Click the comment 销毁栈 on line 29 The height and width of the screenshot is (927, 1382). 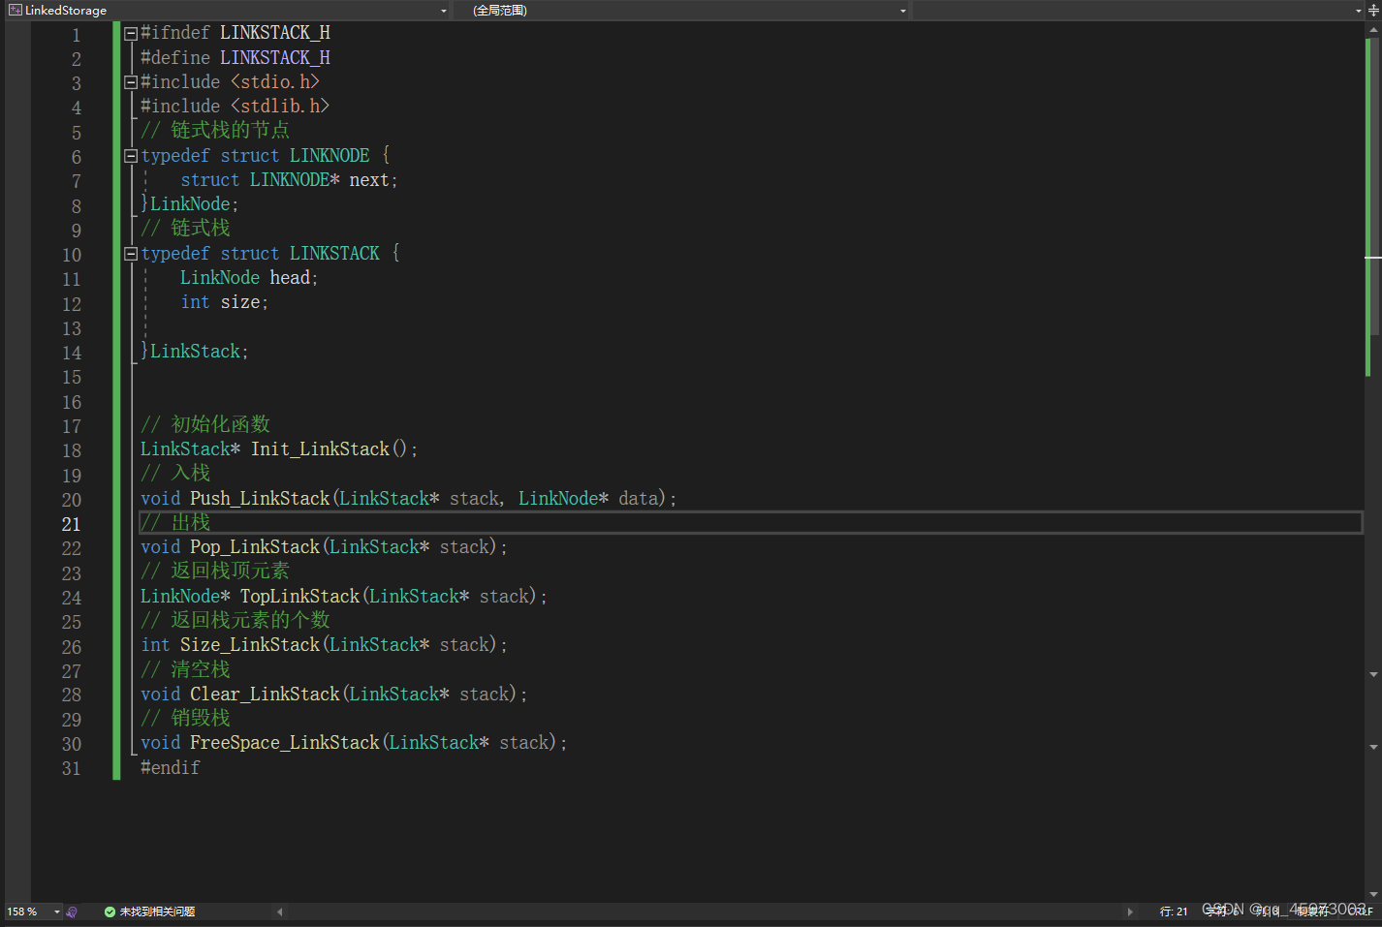pyautogui.click(x=185, y=719)
